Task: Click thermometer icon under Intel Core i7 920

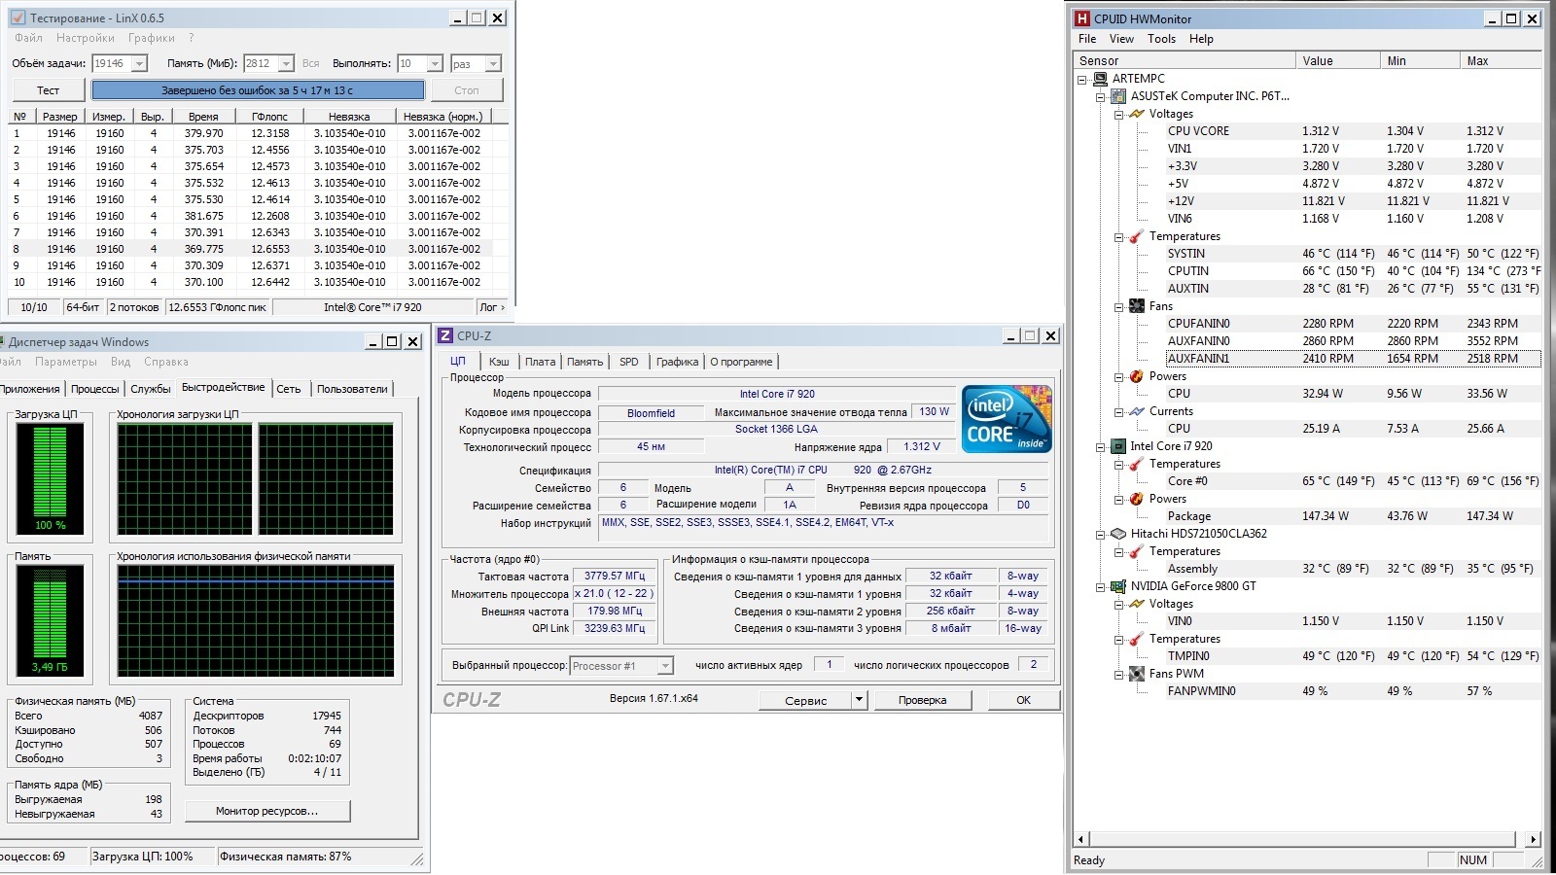Action: pyautogui.click(x=1136, y=464)
